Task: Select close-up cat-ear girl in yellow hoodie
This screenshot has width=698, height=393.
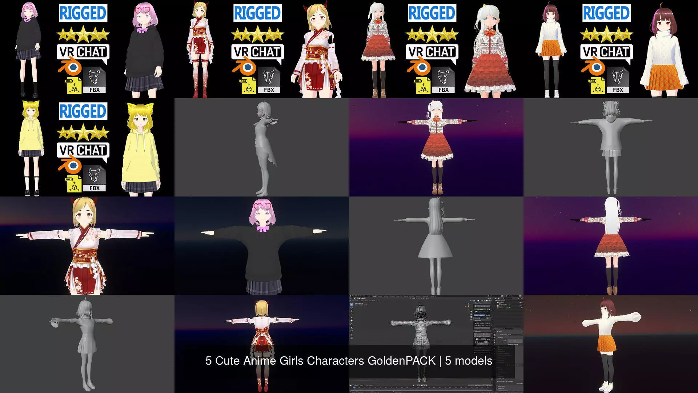Action: (141, 149)
